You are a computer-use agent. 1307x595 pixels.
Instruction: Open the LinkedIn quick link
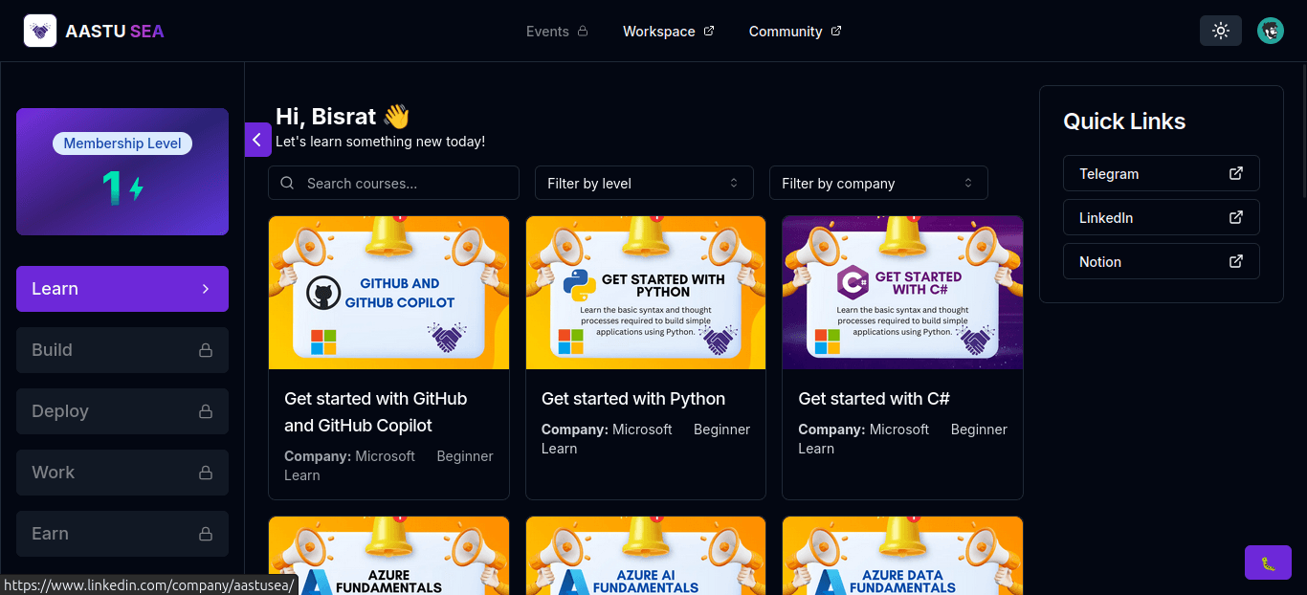[x=1162, y=217]
